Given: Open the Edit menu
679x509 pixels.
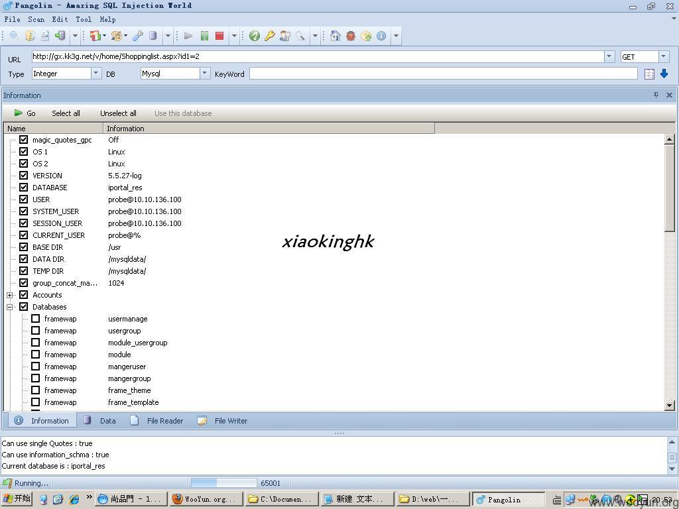Looking at the screenshot, I should (60, 19).
